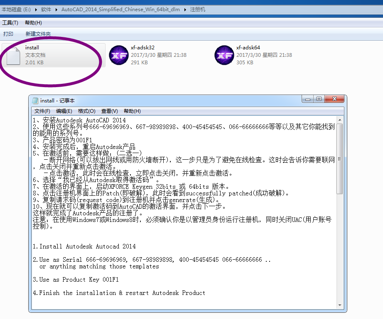Navigate to AutoCAD_2014_Simplified_Chinese_Win_64bit_dlm in address bar
383x319 pixels.
pyautogui.click(x=120, y=10)
